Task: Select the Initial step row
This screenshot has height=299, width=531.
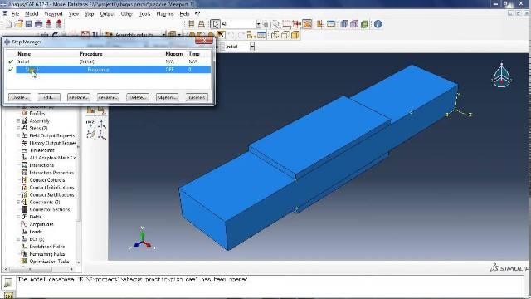Action: tap(109, 61)
